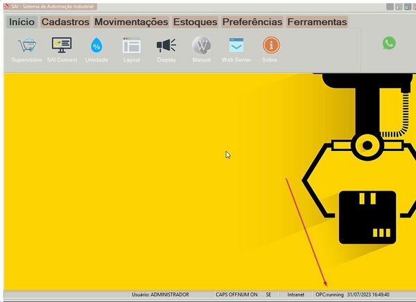Open the Cadastros menu tab
The image size is (416, 302).
pos(65,22)
